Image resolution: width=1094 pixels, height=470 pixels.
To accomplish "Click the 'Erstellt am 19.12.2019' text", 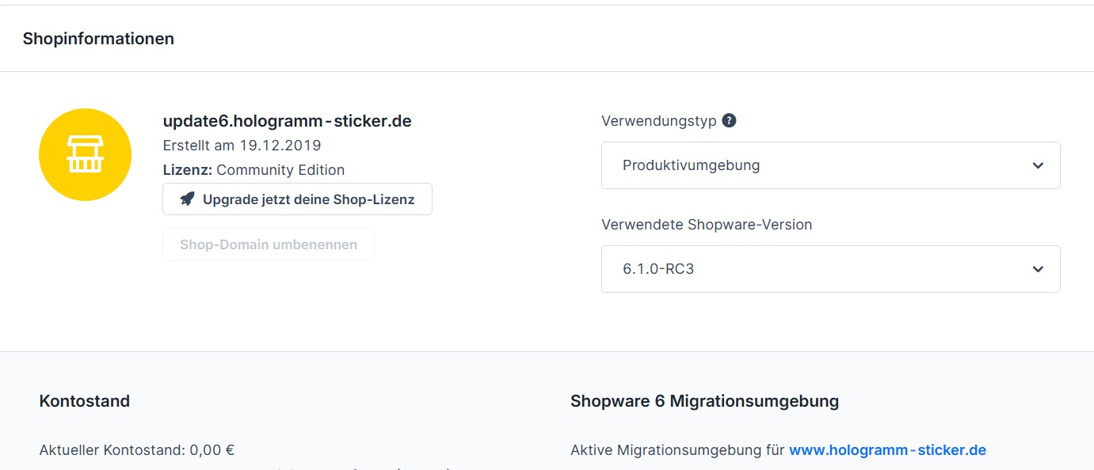I will click(242, 146).
